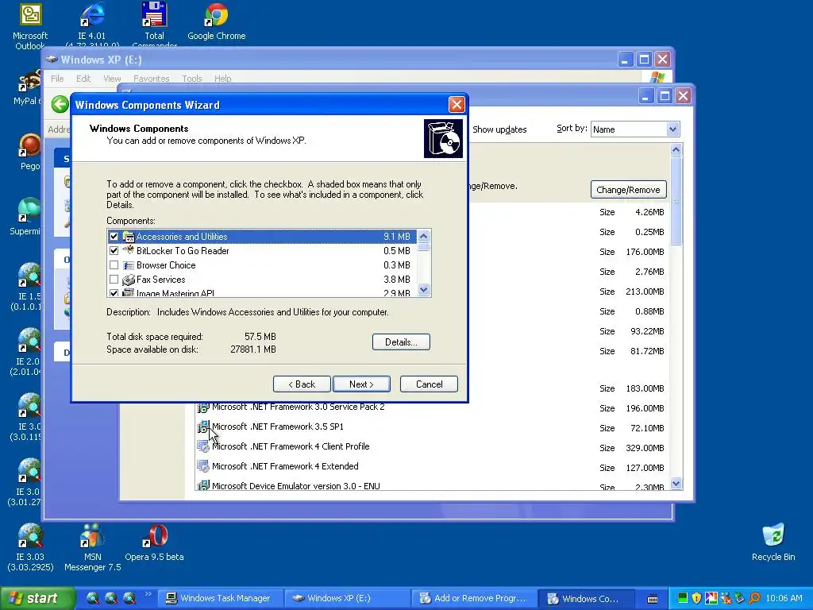Image resolution: width=813 pixels, height=610 pixels.
Task: Click the BitLocker To Go Reader icon
Action: [128, 250]
